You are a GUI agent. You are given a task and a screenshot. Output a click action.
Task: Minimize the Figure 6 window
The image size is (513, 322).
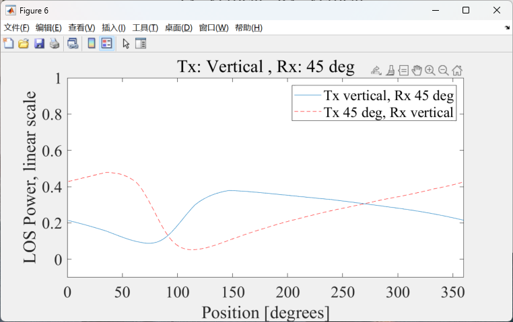pos(436,11)
